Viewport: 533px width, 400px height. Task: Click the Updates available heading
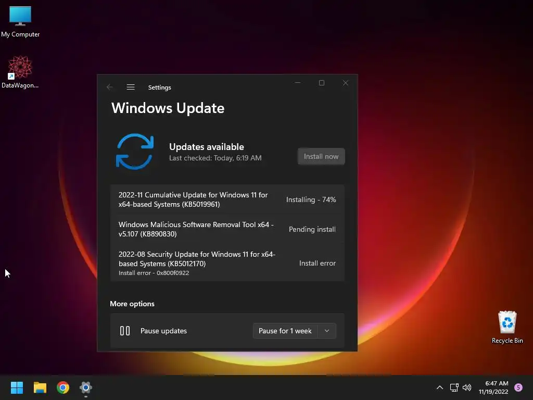(206, 146)
